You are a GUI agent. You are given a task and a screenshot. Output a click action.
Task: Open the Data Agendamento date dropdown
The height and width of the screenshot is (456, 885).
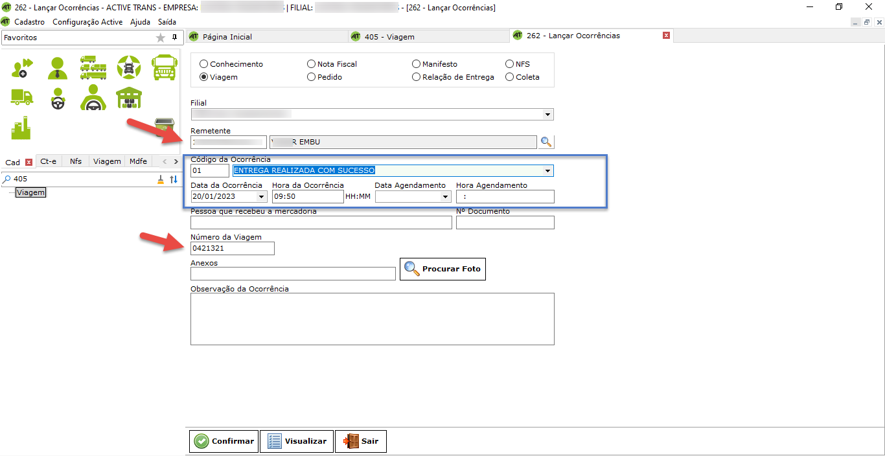coord(445,197)
